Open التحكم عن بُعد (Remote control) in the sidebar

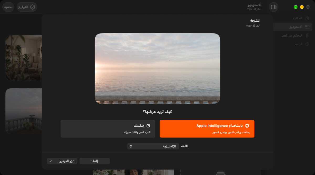click(x=293, y=35)
